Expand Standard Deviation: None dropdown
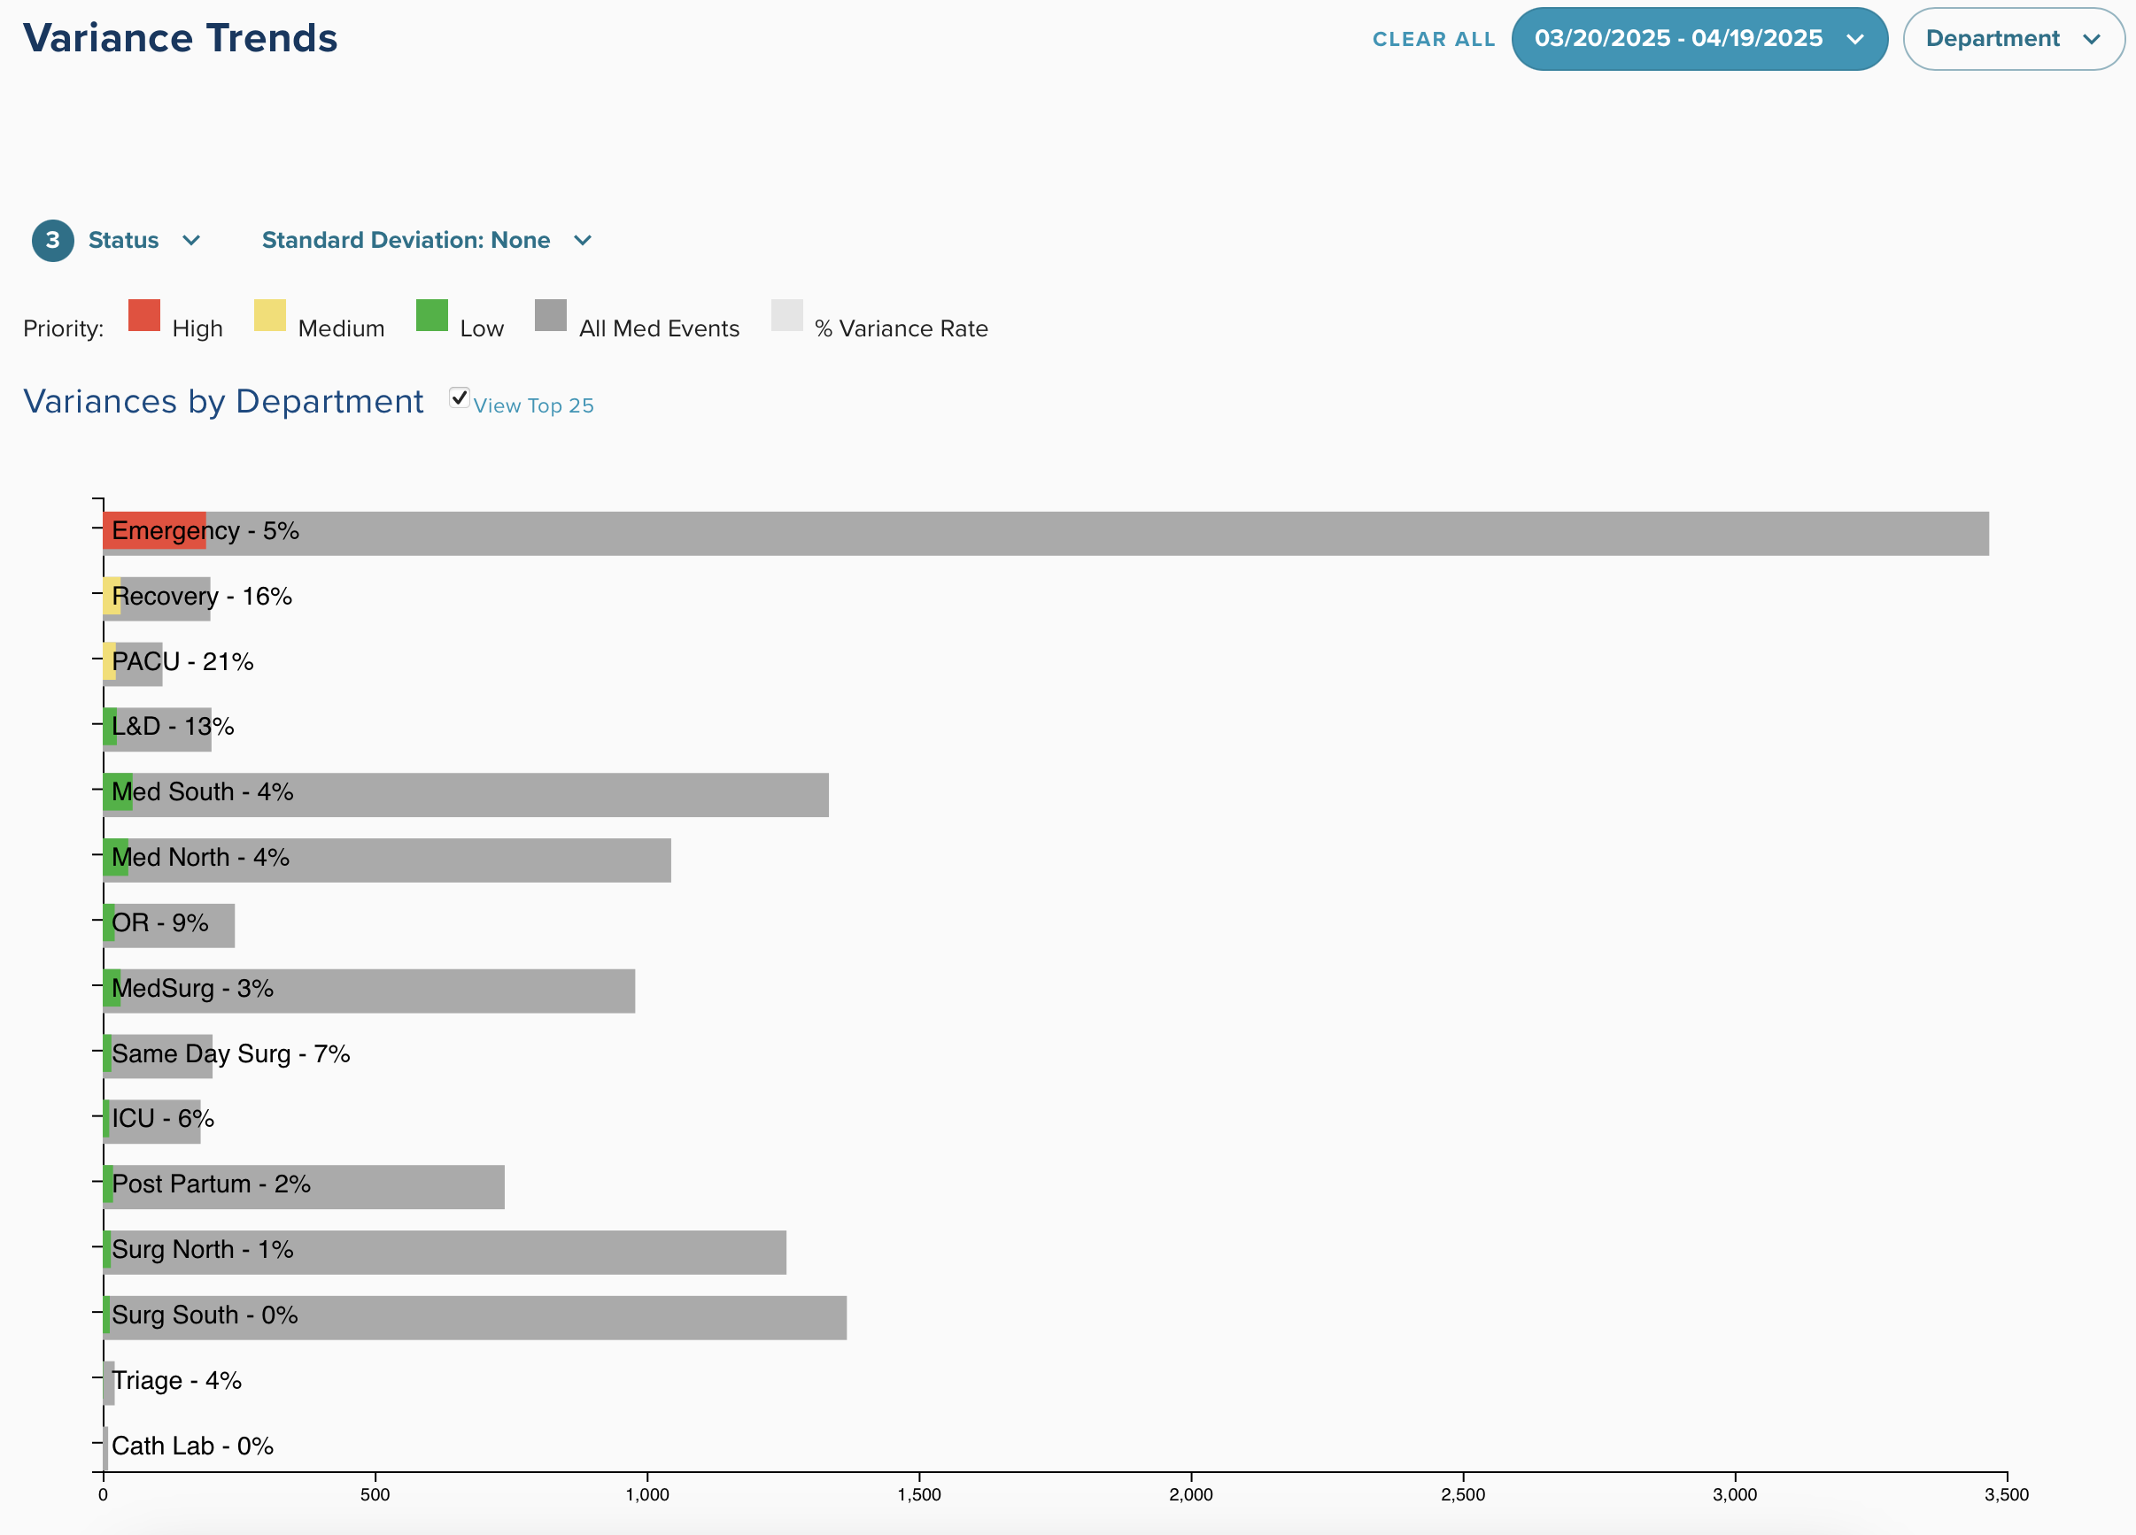The width and height of the screenshot is (2136, 1535). (x=406, y=240)
